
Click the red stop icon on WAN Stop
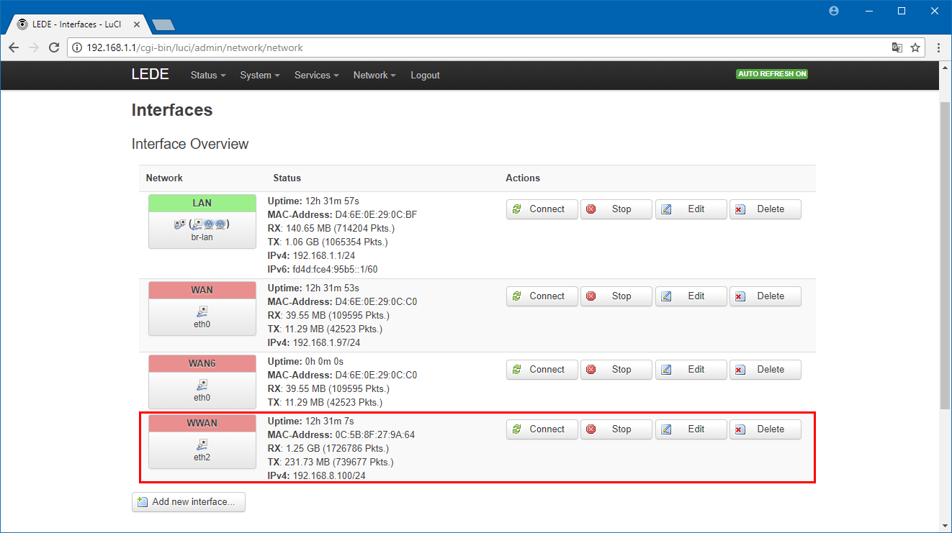click(x=591, y=296)
